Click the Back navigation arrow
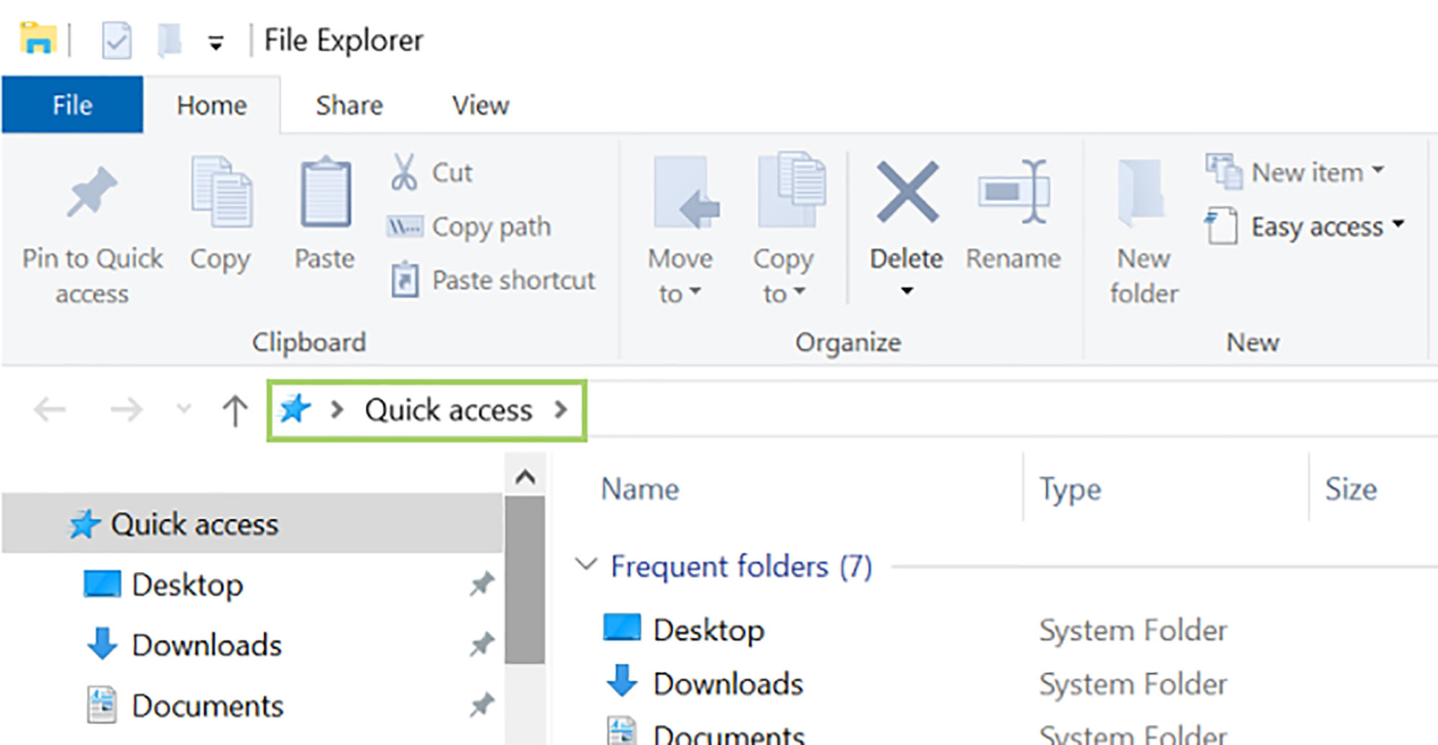 pyautogui.click(x=50, y=410)
